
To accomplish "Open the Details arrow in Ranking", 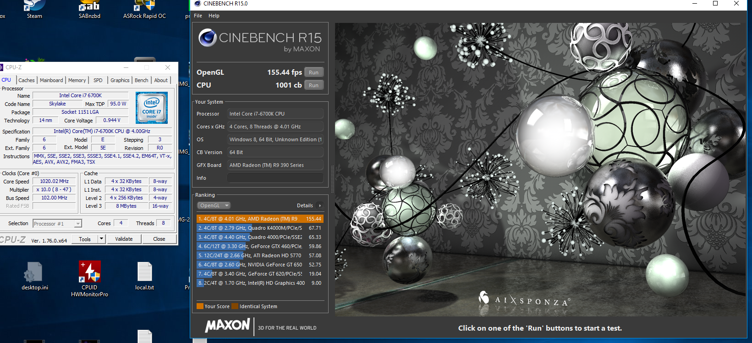I will tap(320, 205).
